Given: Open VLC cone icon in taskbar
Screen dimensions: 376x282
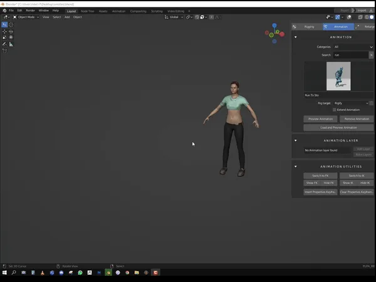Looking at the screenshot, I should click(x=43, y=273).
